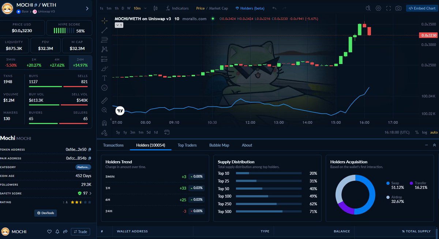439x239 pixels.
Task: Take a chart snapshot with the camera icon
Action: tap(398, 8)
